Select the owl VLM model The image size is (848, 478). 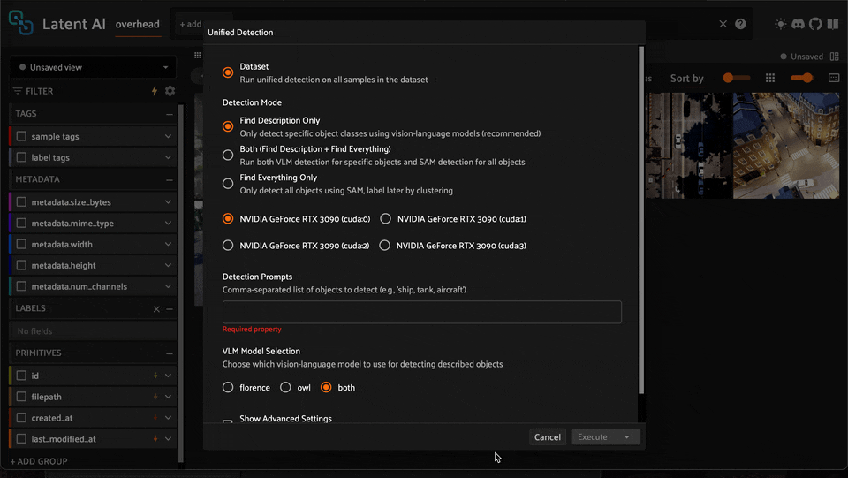tap(285, 387)
